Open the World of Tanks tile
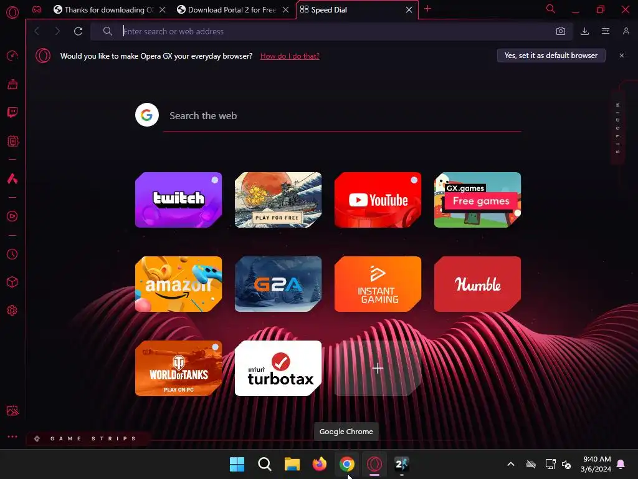638x479 pixels. click(179, 368)
